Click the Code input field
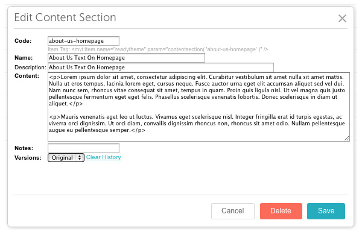The width and height of the screenshot is (362, 232). [x=83, y=41]
